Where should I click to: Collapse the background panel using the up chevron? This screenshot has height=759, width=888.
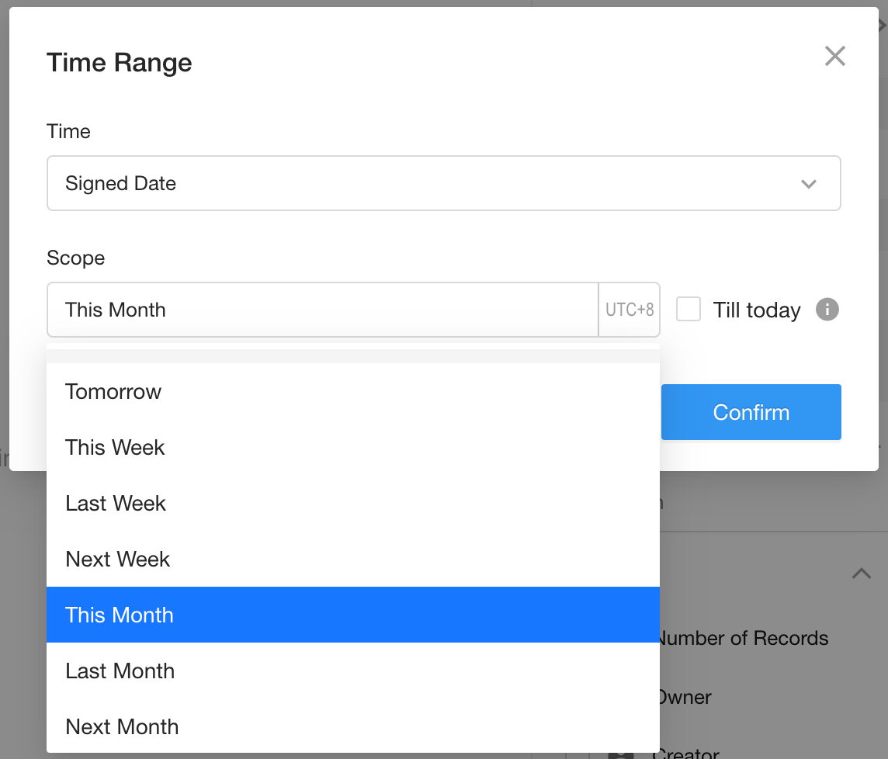click(x=861, y=574)
